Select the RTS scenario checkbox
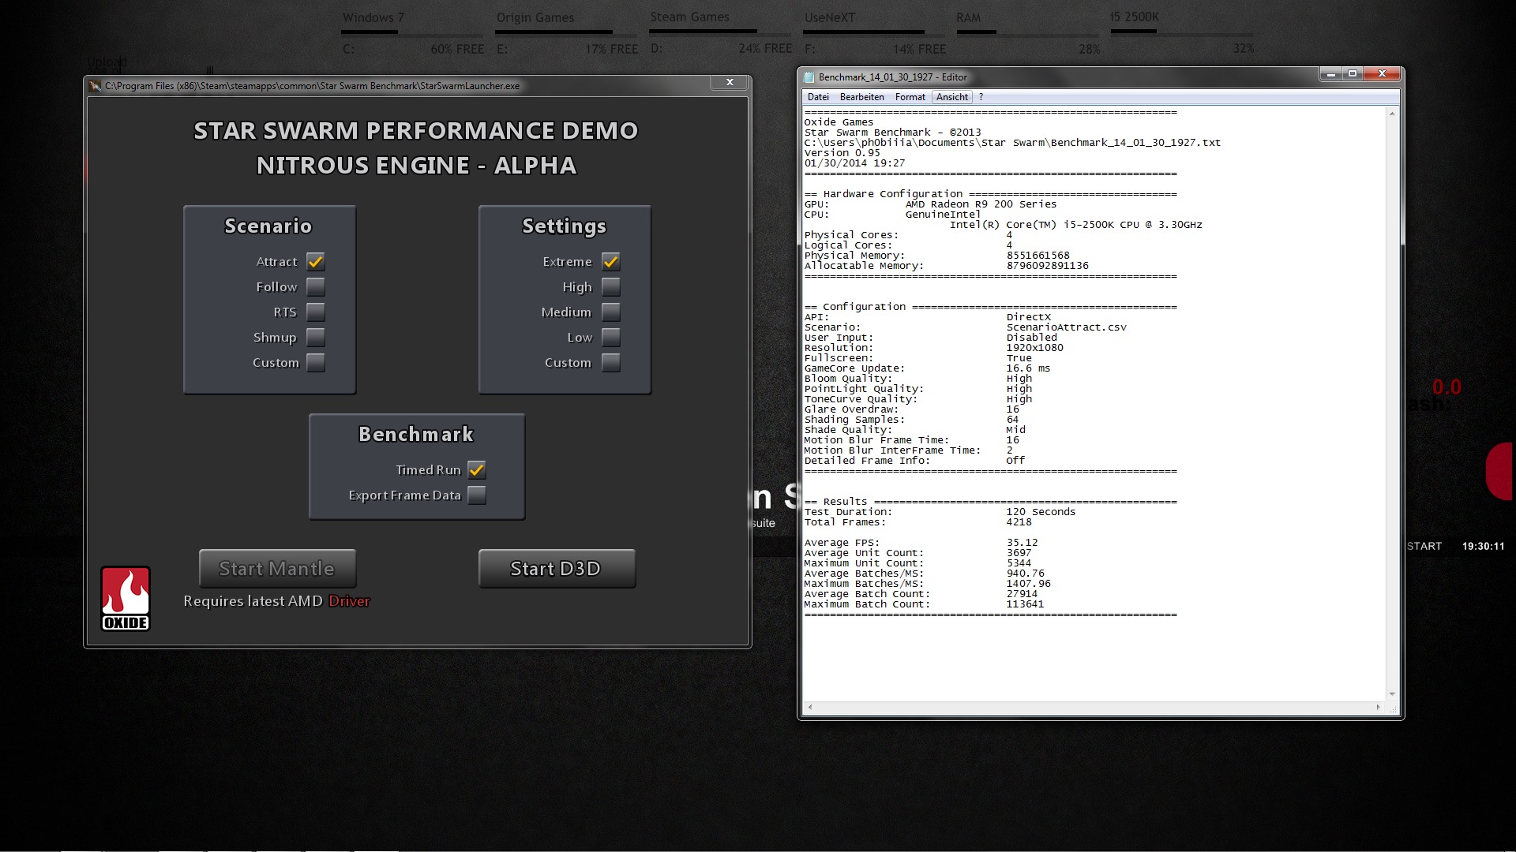The height and width of the screenshot is (852, 1516). click(316, 312)
